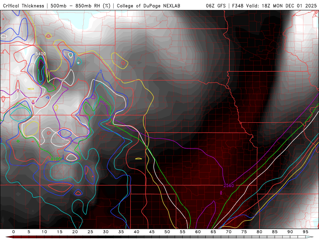Click the "70" tick on the color scale

[x=228, y=232]
